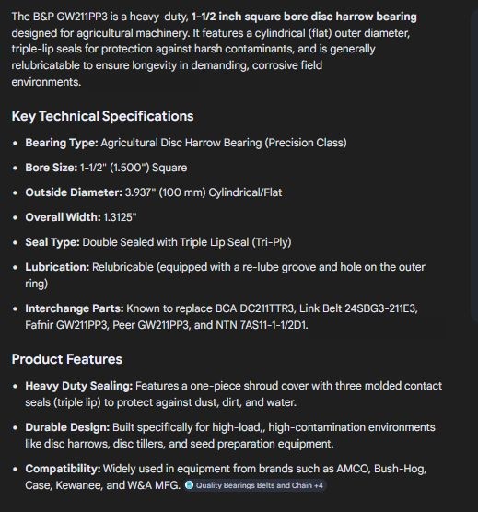
Task: Click the Compatibility bullet label
Action: 63,469
